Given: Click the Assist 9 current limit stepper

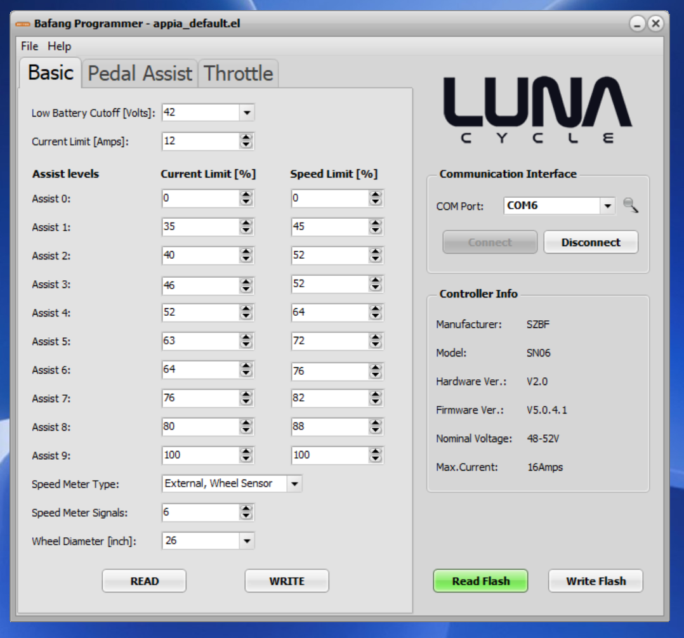Looking at the screenshot, I should 246,455.
